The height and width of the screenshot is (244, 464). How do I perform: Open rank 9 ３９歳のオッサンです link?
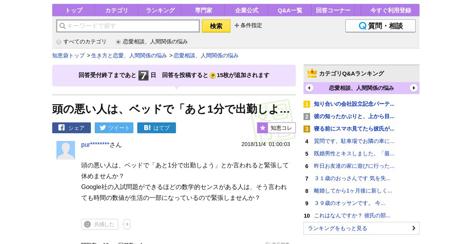point(350,203)
